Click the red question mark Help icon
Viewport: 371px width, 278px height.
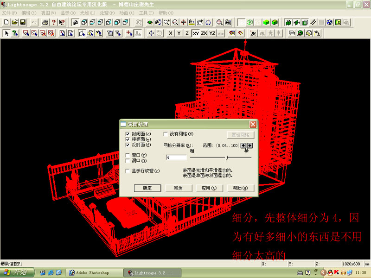coord(54,22)
